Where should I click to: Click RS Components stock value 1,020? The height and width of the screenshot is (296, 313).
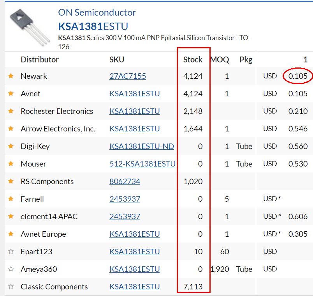(x=193, y=181)
